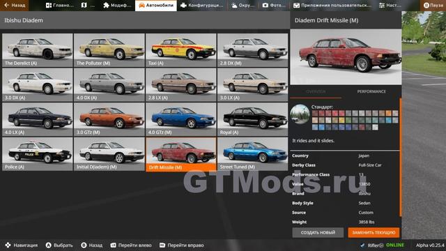Select The Derelict (A) configuration
446x251 pixels.
pos(38,50)
